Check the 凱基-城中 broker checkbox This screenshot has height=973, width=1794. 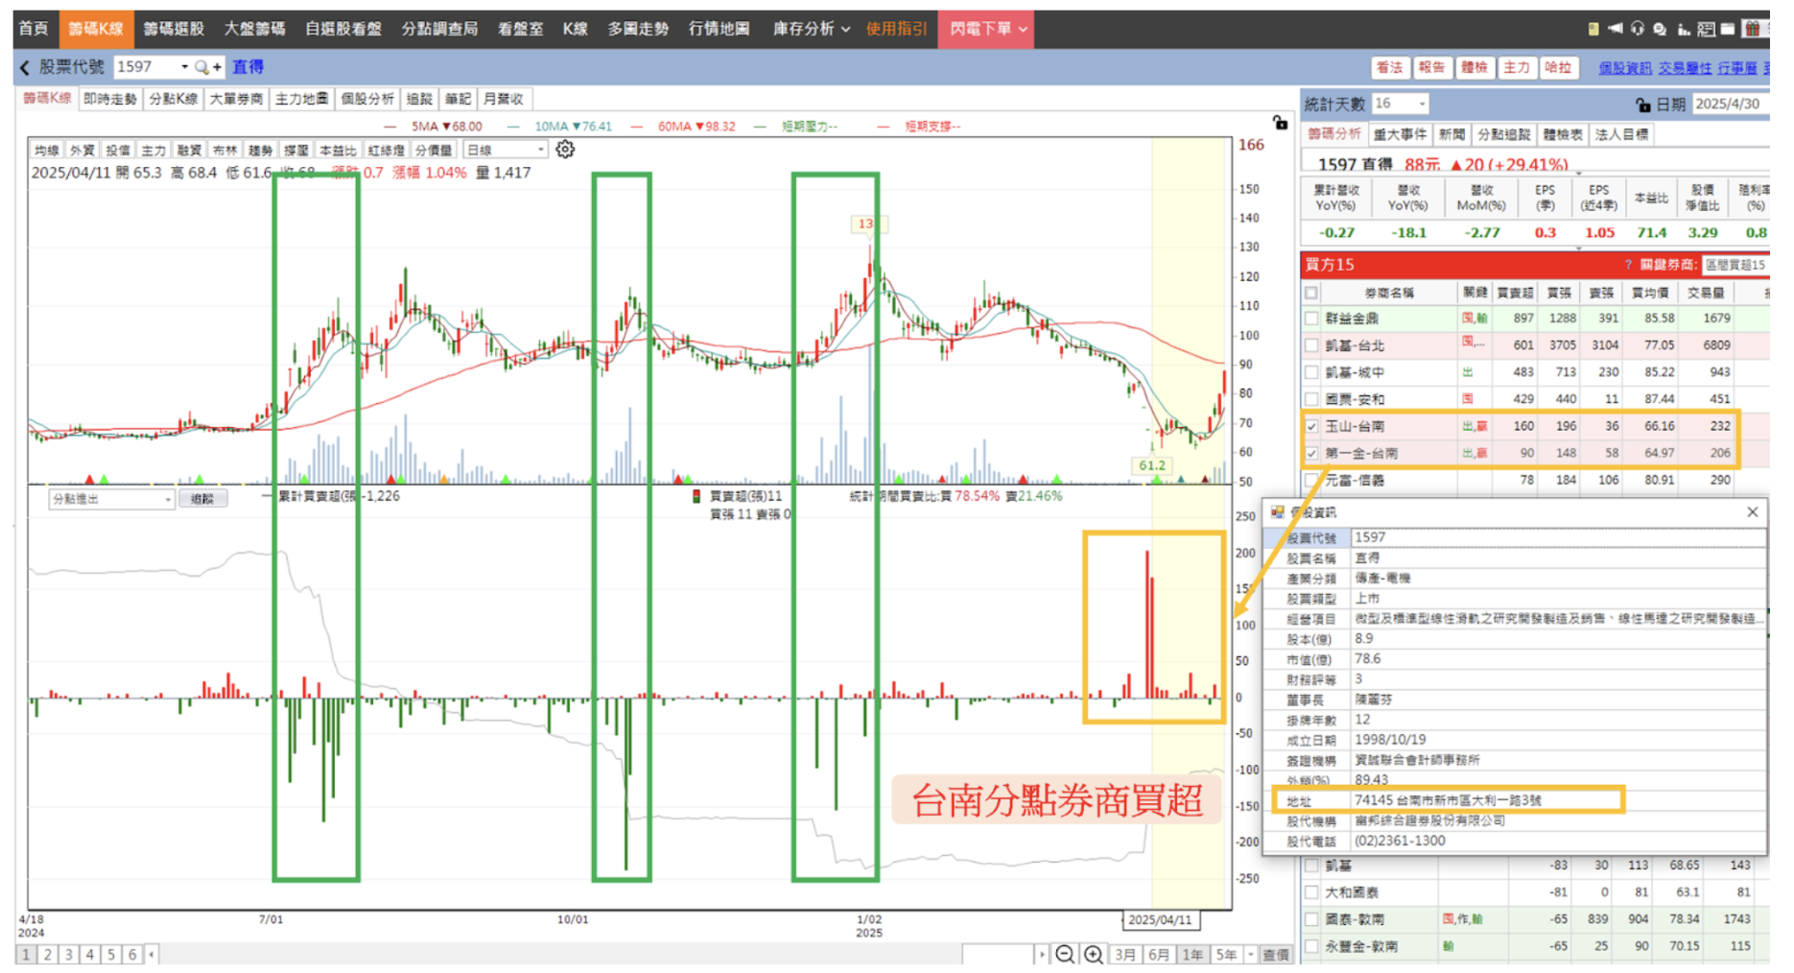(x=1311, y=372)
